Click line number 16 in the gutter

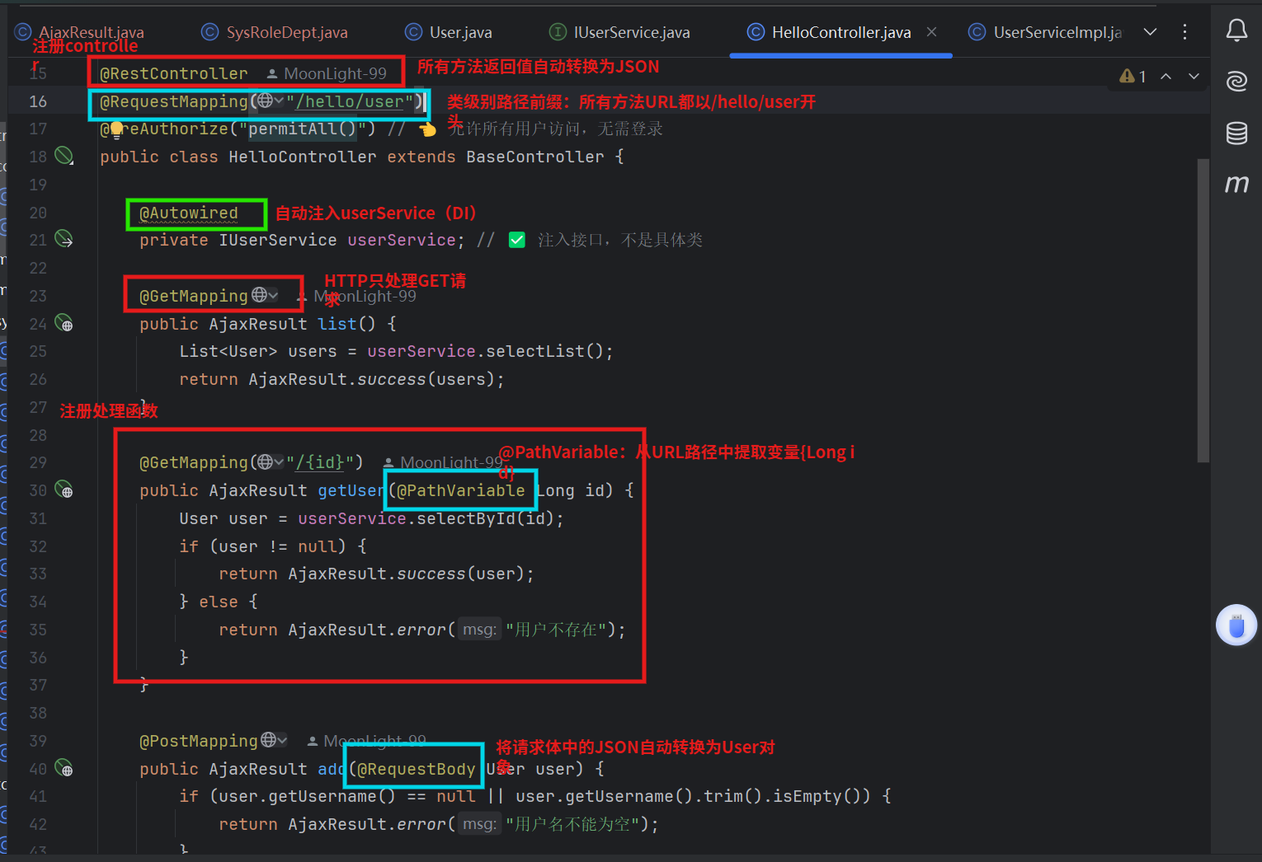pyautogui.click(x=38, y=101)
